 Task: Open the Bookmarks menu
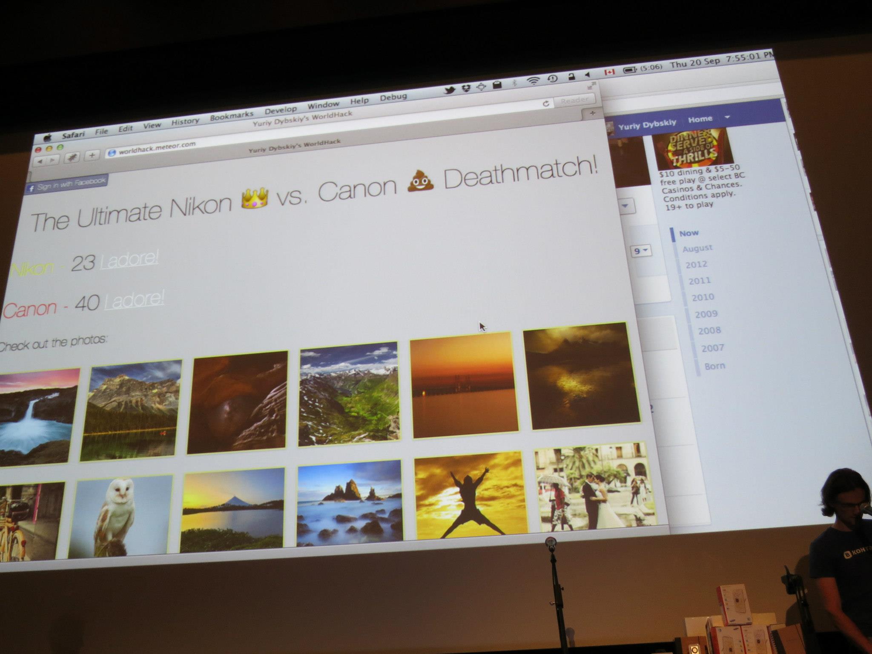[232, 116]
